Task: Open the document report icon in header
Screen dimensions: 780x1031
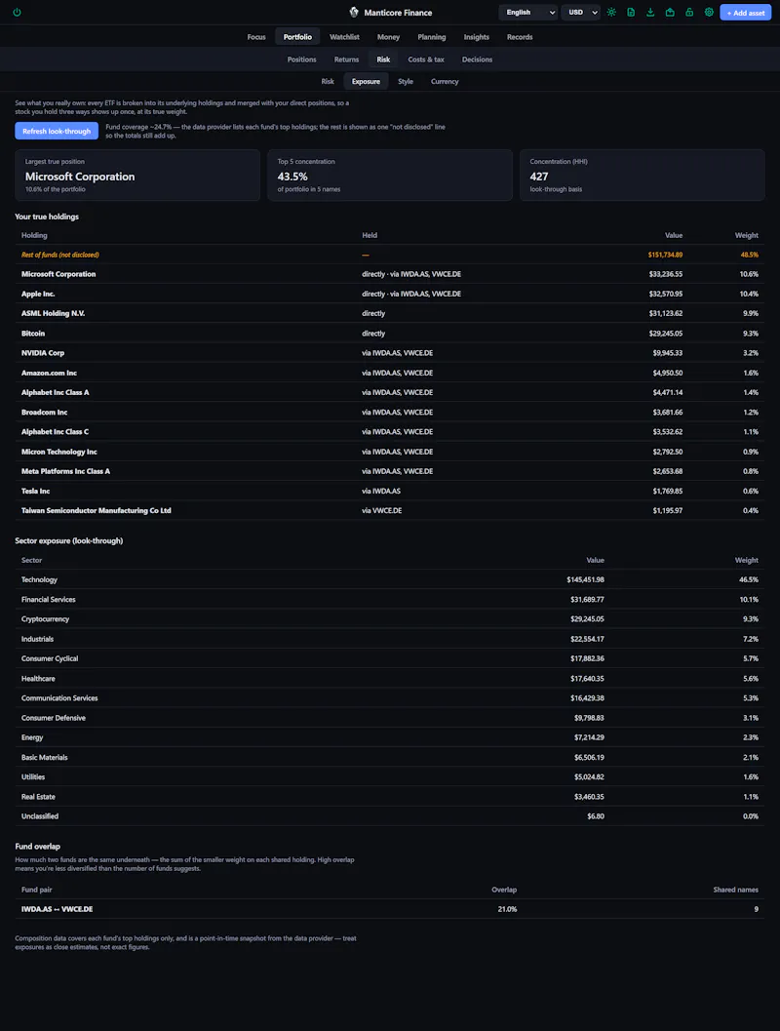Action: coord(631,12)
